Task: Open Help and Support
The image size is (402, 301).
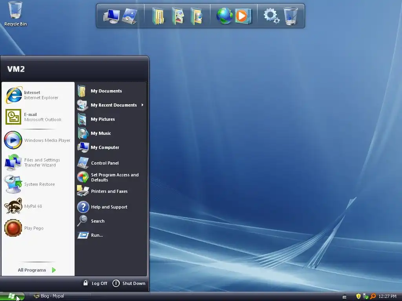Action: point(111,207)
